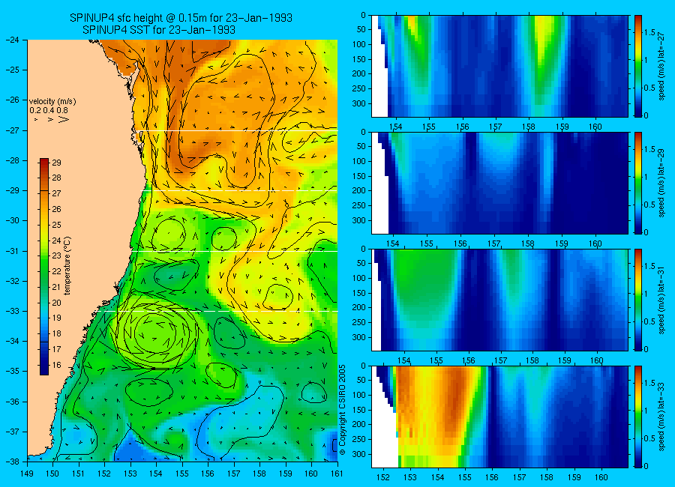Click the subtitle "SPINUP4 SST for 23-Jan-1993"

(159, 30)
